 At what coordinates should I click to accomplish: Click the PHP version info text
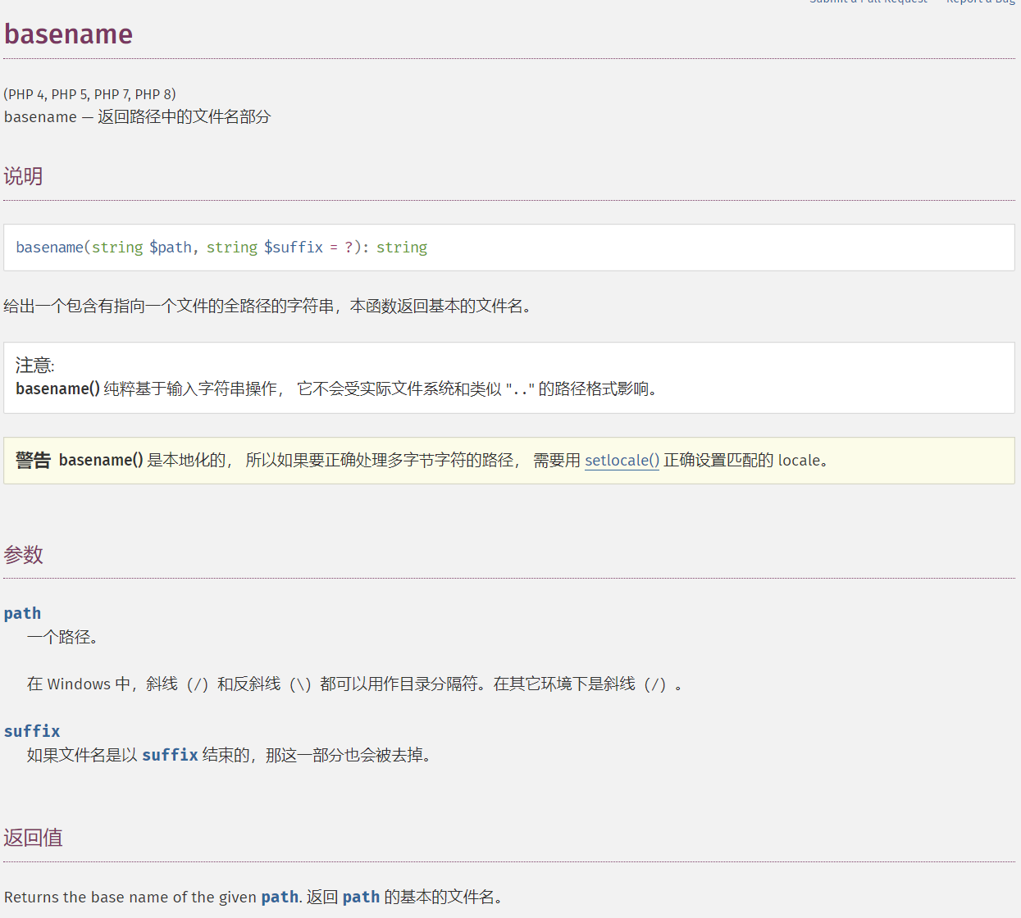pos(89,94)
